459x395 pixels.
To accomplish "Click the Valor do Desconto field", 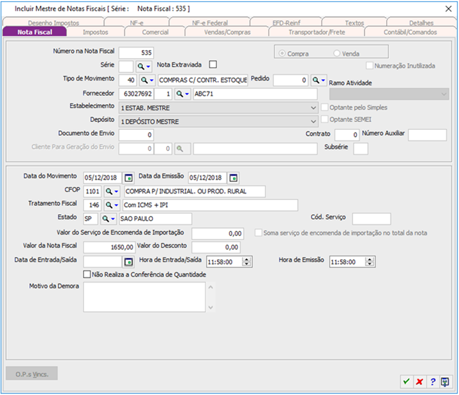I will click(216, 247).
